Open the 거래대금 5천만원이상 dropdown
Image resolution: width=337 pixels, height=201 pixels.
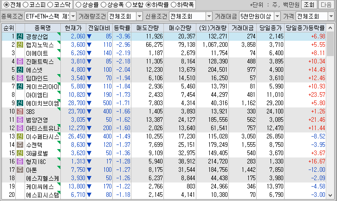pos(278,16)
